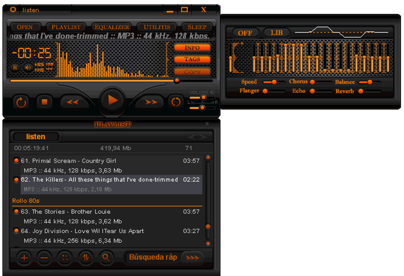
Task: Toggle the shuffle circular arrows button
Action: 176,102
